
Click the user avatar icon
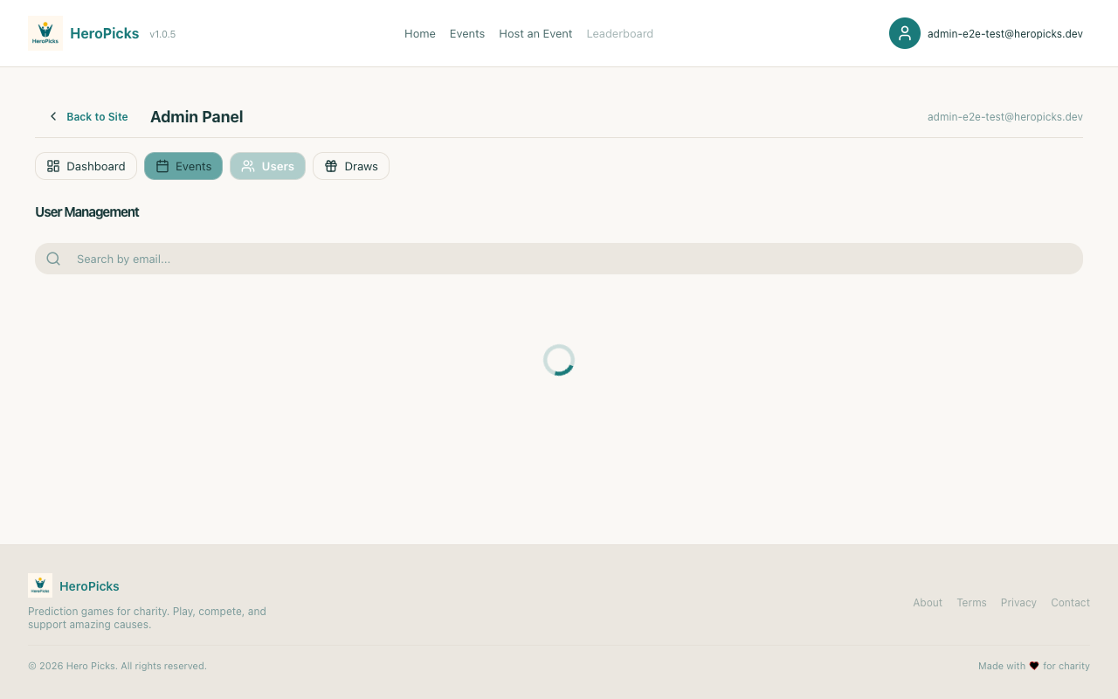coord(904,33)
